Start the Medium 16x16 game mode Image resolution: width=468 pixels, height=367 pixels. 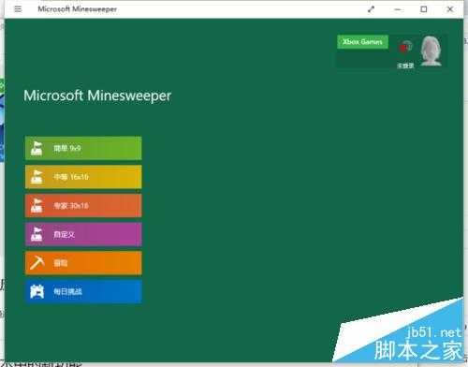(83, 177)
